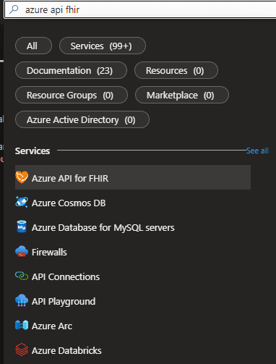276x364 pixels.
Task: Select the All filter pill
Action: (x=33, y=46)
